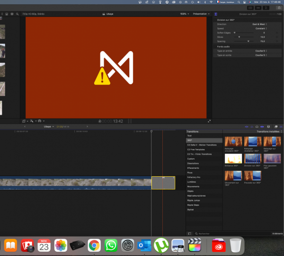284x256 pixels.
Task: Launch WhatsApp from the dock
Action: coord(111,245)
